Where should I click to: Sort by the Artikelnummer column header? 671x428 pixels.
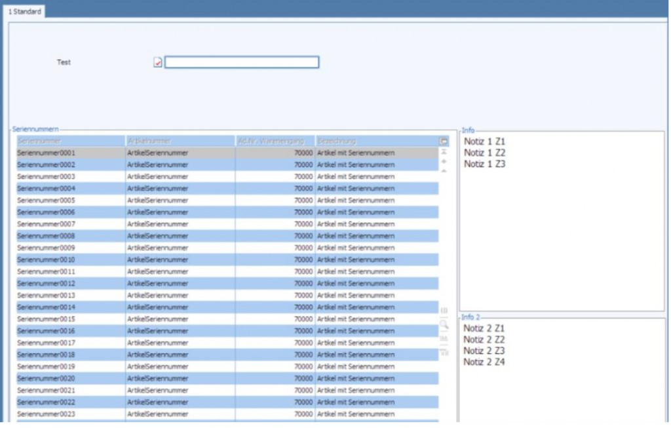180,141
